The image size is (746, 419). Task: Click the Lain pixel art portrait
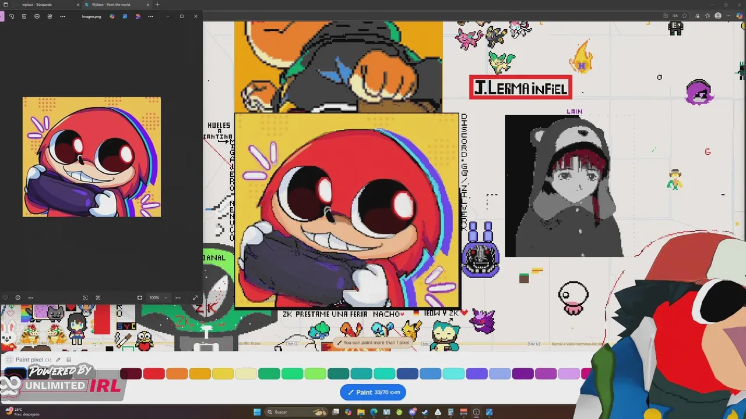point(564,186)
